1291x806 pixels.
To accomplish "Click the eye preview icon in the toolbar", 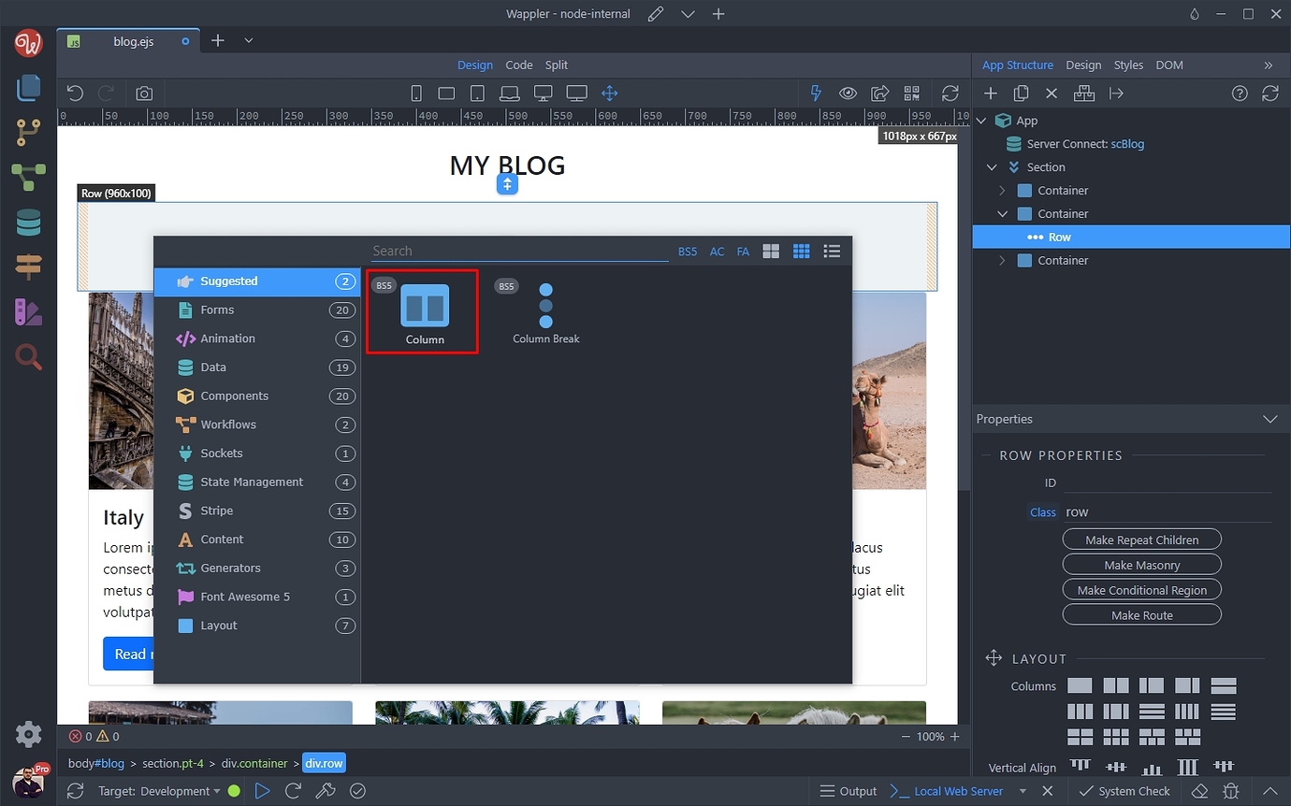I will pos(848,93).
